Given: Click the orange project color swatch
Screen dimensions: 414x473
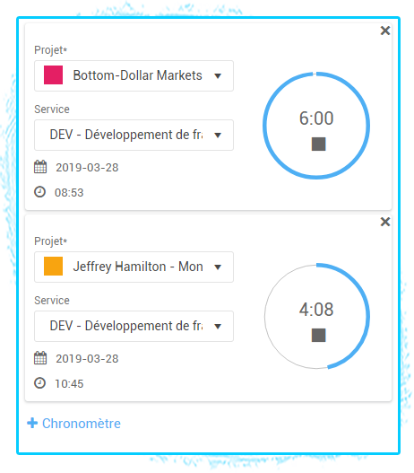Looking at the screenshot, I should [x=53, y=266].
